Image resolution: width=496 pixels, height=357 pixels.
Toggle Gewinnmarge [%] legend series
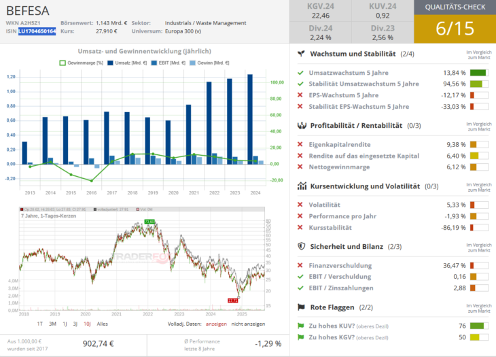82,63
